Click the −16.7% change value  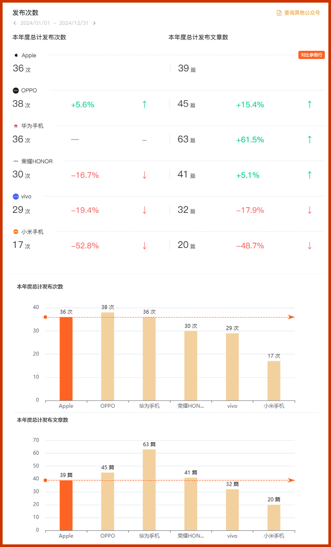coord(85,175)
